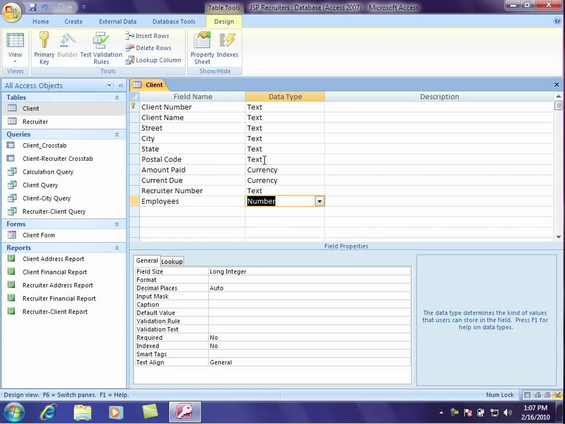Open the Database Tools ribbon tab
The width and height of the screenshot is (565, 424).
tap(174, 22)
